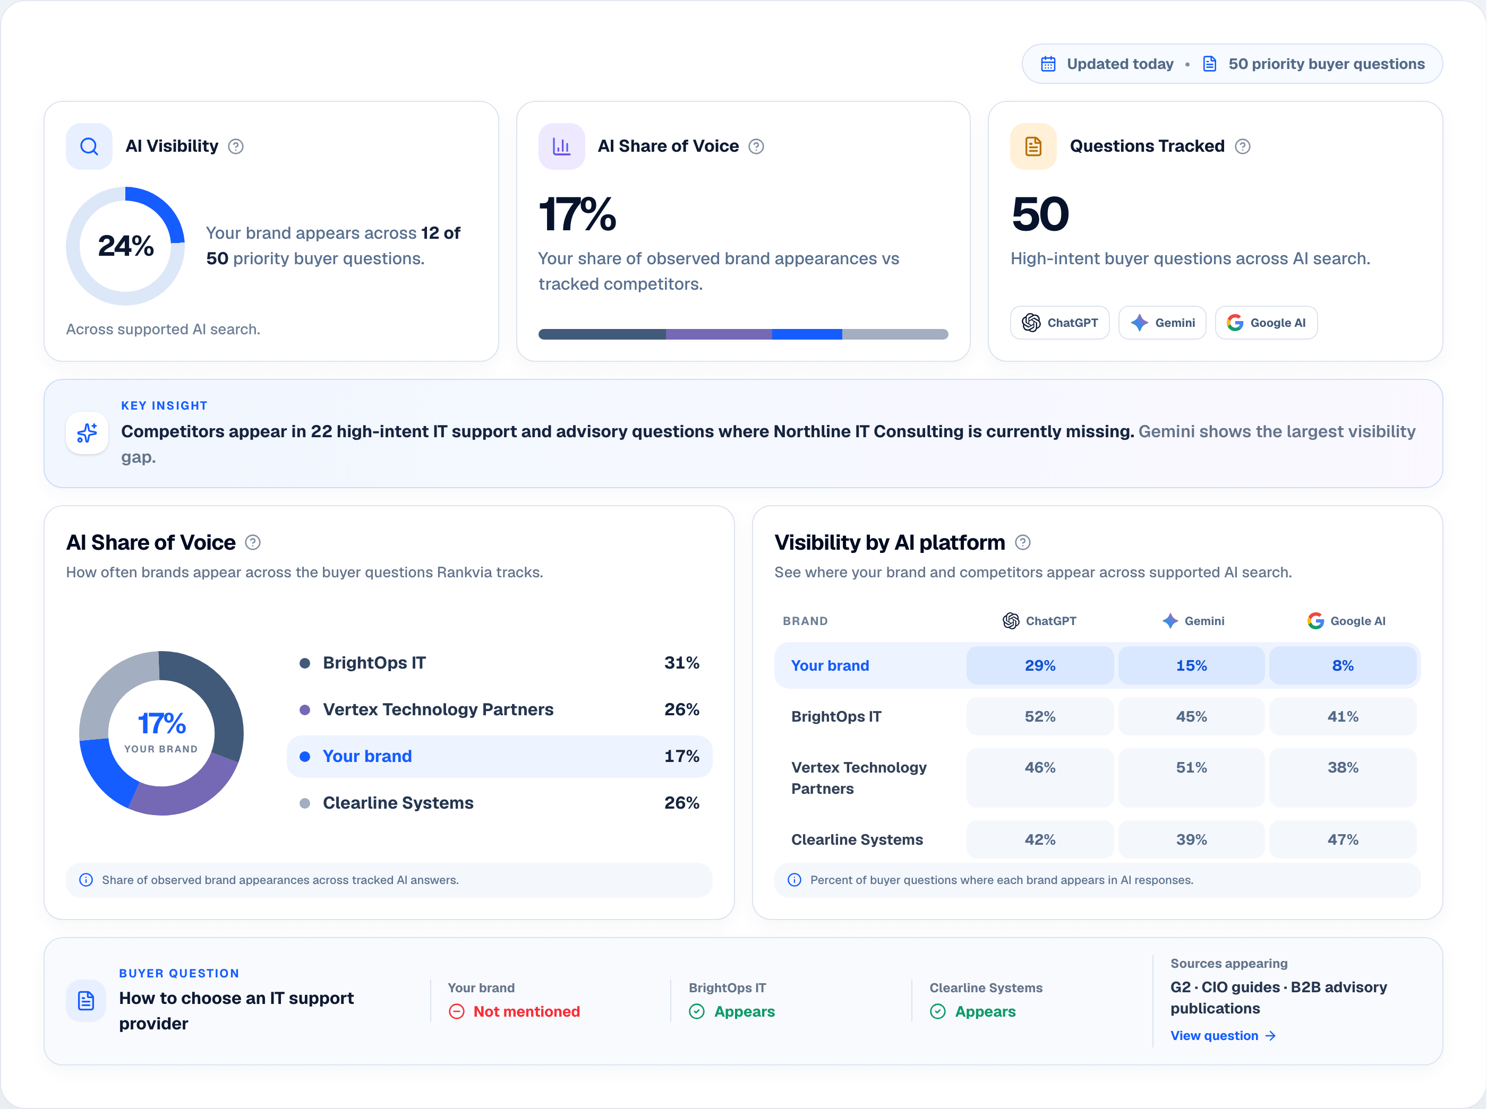Click the Not mentioned status text

[x=526, y=1012]
